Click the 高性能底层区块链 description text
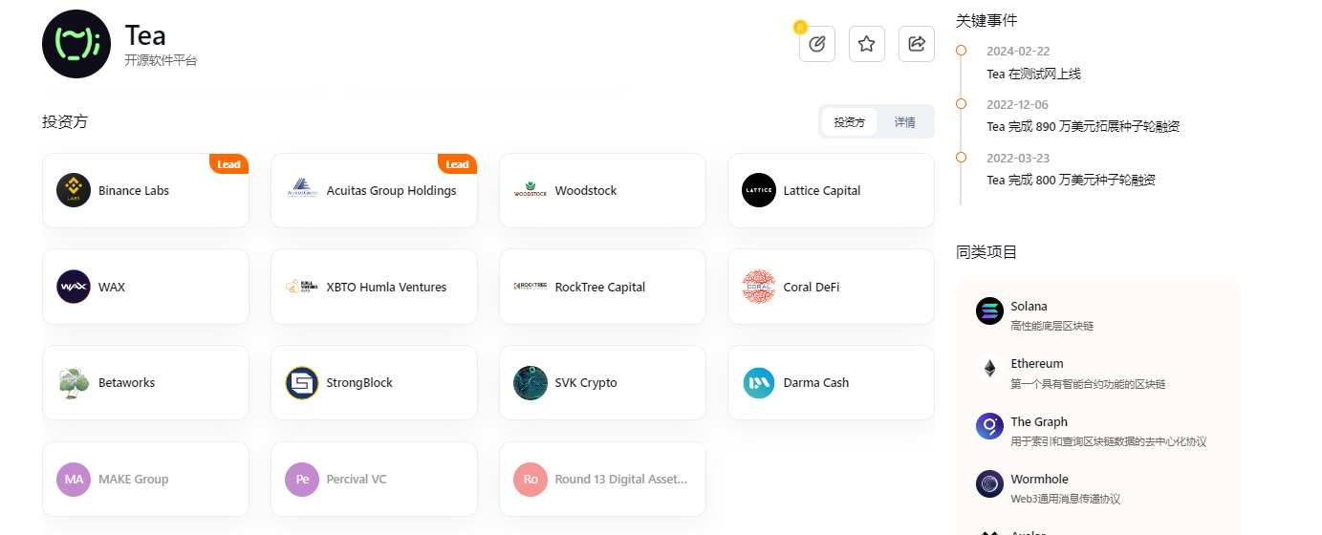This screenshot has height=535, width=1322. [x=1051, y=326]
